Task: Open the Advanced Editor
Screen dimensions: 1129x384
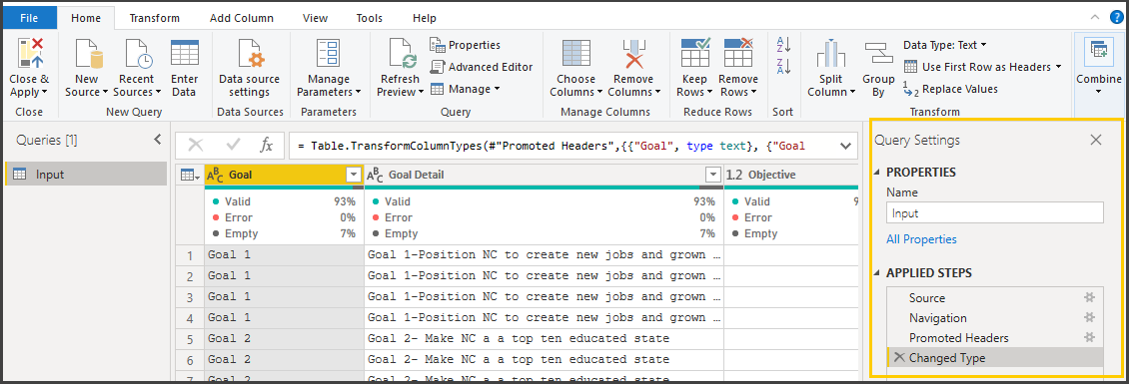Action: click(x=481, y=67)
